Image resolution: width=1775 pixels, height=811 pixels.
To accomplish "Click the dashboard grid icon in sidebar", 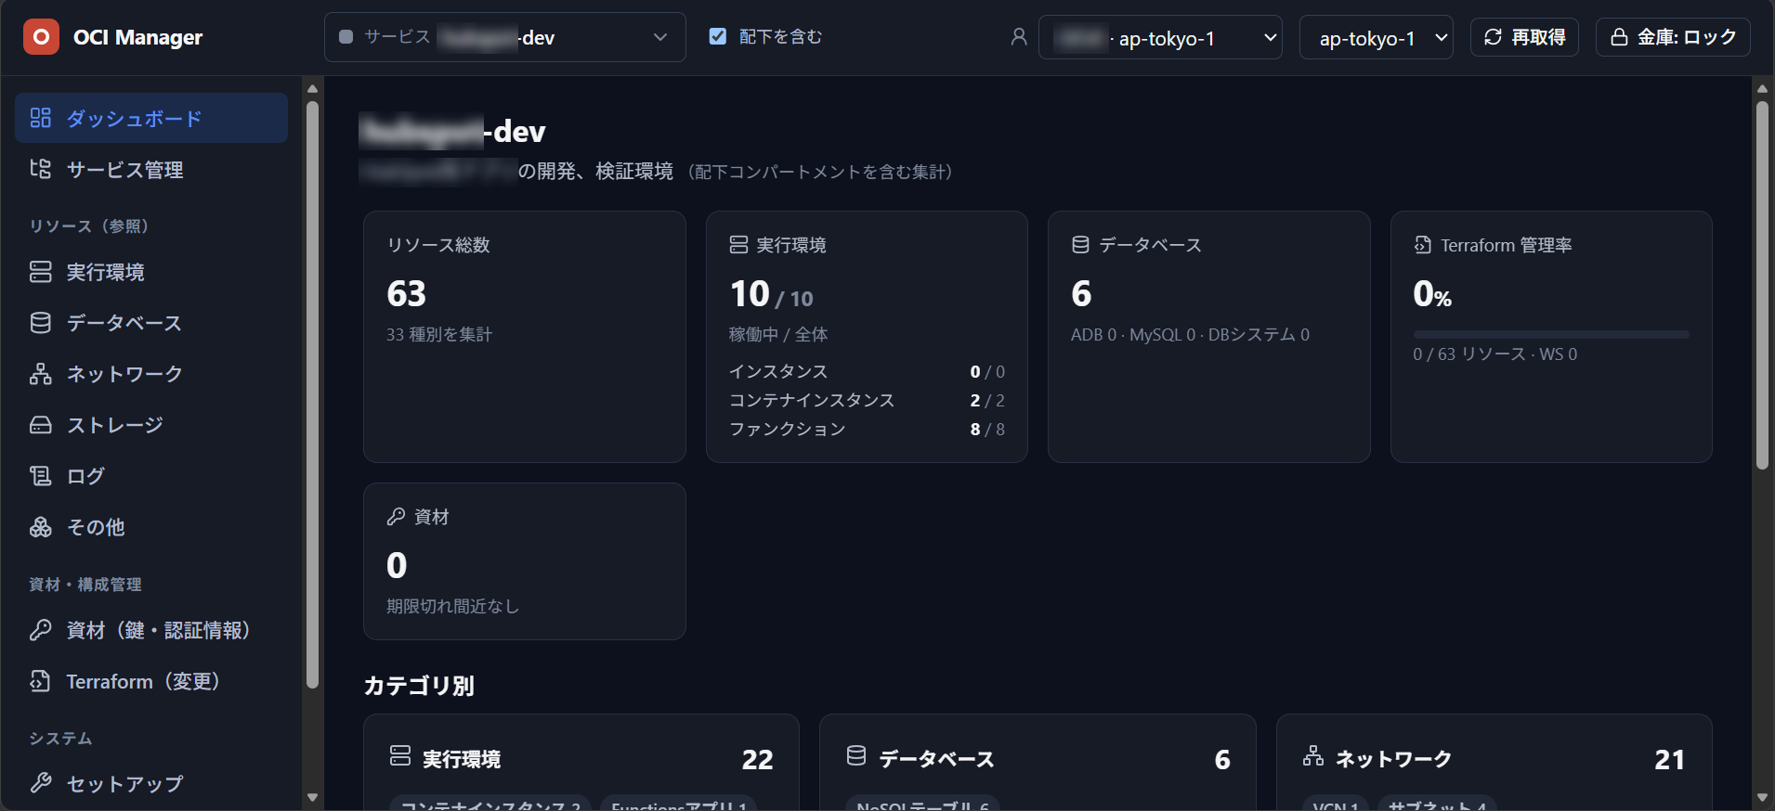I will click(40, 118).
